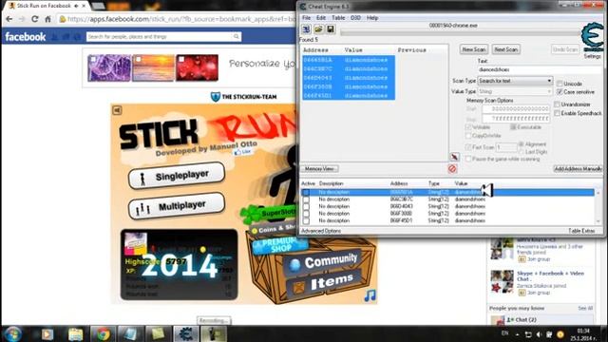Start the Singleplayer game mode
This screenshot has width=608, height=342.
[x=177, y=176]
